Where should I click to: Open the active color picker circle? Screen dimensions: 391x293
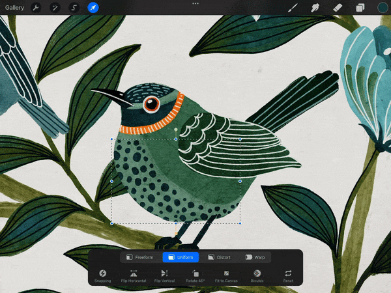383,8
